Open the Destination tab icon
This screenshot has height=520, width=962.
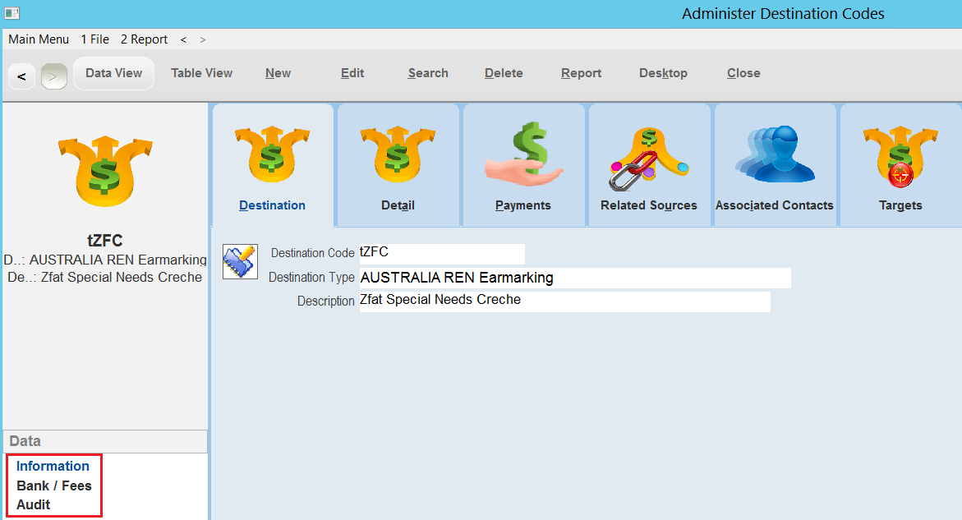pyautogui.click(x=272, y=154)
